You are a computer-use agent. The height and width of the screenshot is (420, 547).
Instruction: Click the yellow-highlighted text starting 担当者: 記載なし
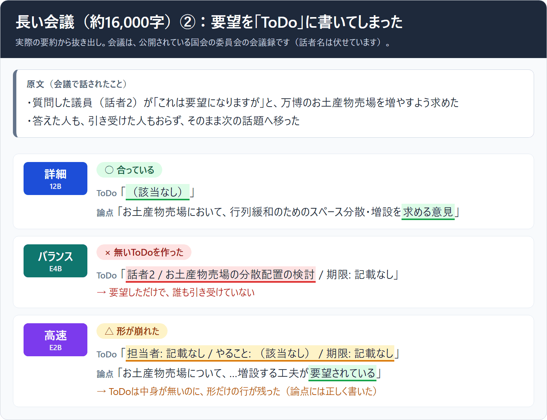coord(260,353)
